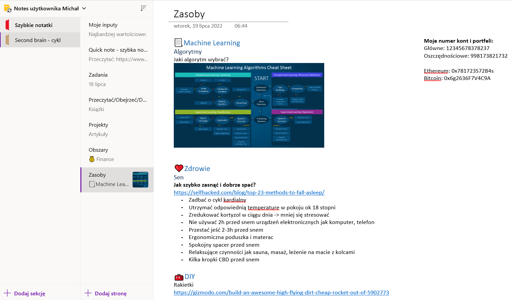
Task: Click the Algorytmy subheading
Action: point(188,52)
